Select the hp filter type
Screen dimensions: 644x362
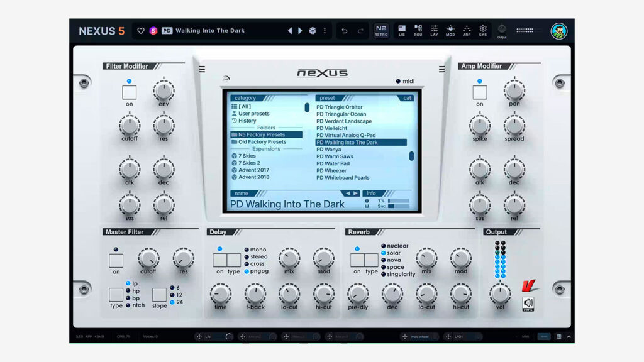pos(133,291)
